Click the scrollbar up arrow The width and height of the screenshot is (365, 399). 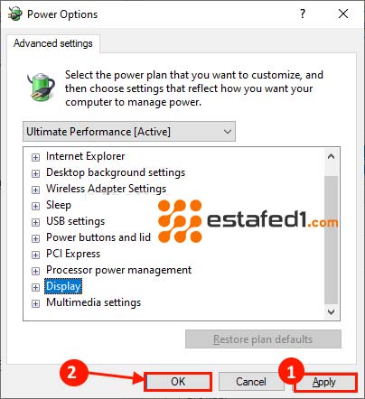(x=332, y=156)
